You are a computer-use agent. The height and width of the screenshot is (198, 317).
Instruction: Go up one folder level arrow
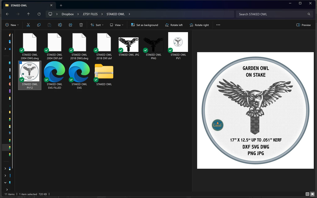tap(28, 14)
